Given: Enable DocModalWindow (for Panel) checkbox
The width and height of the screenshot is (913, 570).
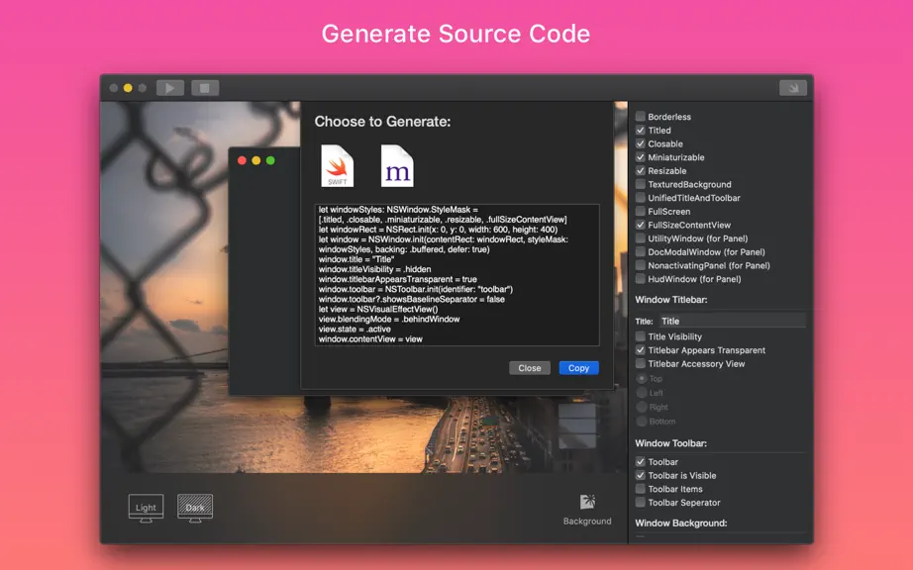Looking at the screenshot, I should (641, 251).
